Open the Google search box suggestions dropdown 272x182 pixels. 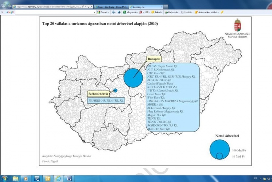95,12
